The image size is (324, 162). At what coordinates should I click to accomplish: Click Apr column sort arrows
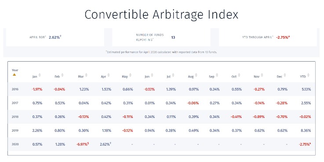tap(109, 75)
